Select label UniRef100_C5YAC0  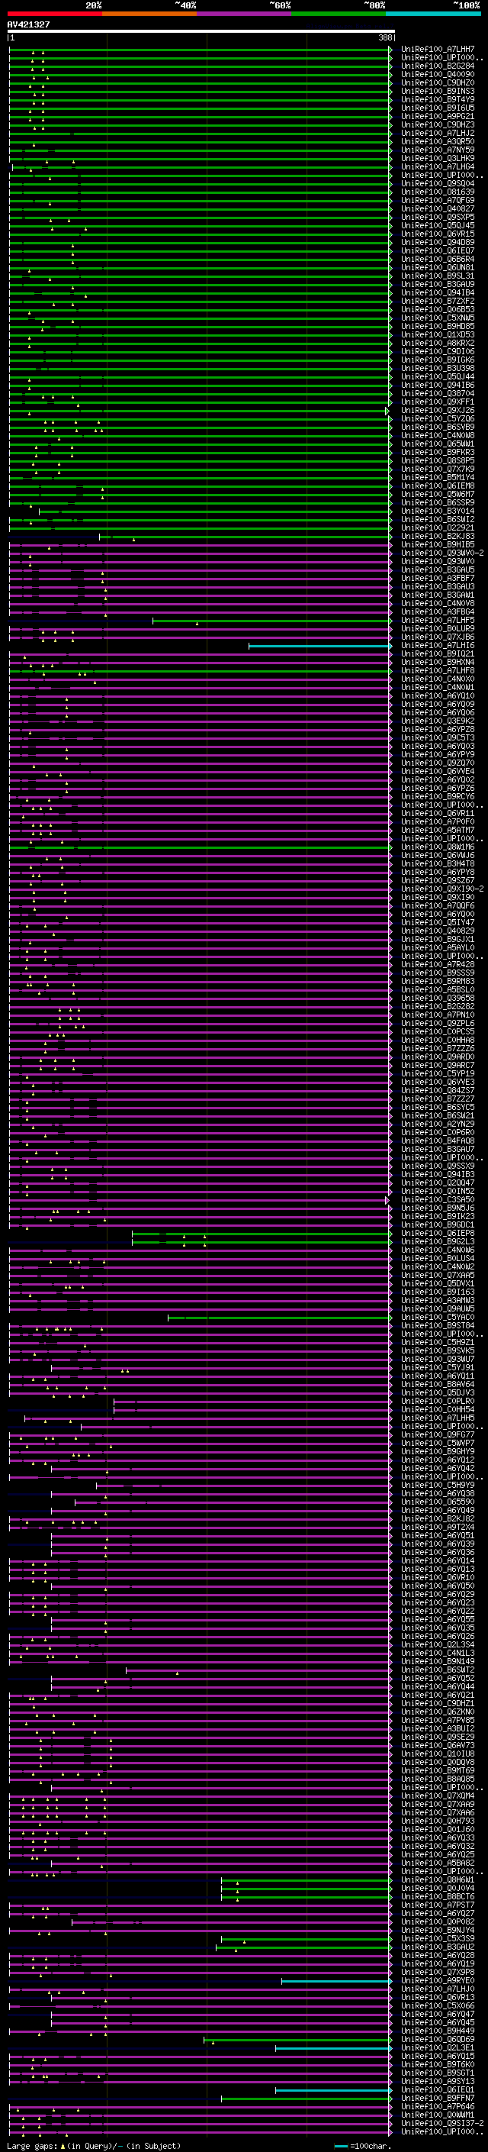[438, 1318]
